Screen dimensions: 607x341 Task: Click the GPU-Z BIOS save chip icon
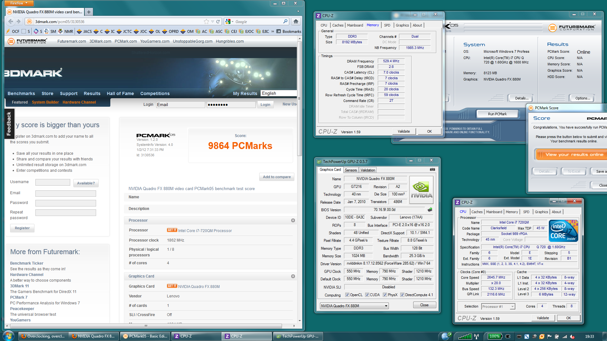(430, 209)
